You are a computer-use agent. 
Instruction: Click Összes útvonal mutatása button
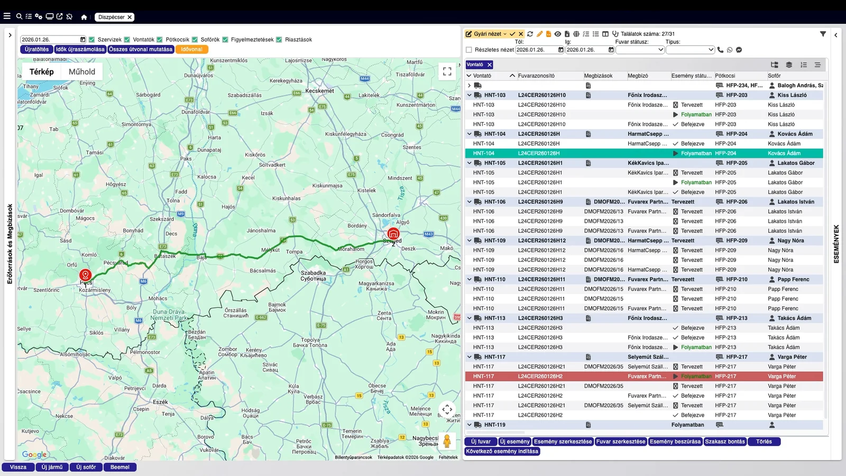tap(141, 49)
